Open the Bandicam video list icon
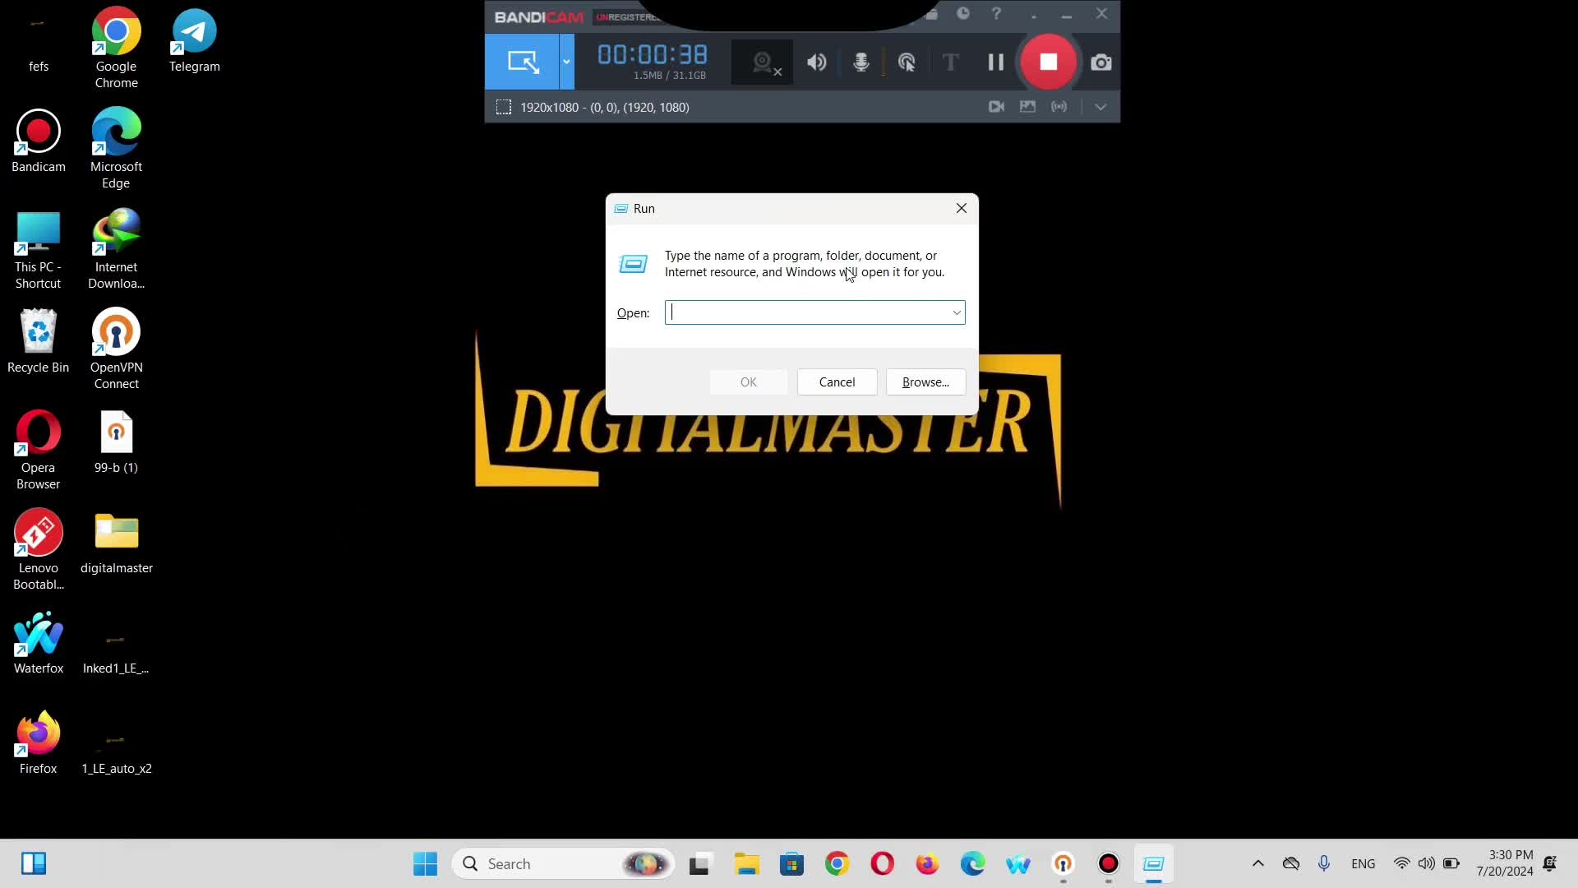This screenshot has width=1578, height=888. click(996, 107)
